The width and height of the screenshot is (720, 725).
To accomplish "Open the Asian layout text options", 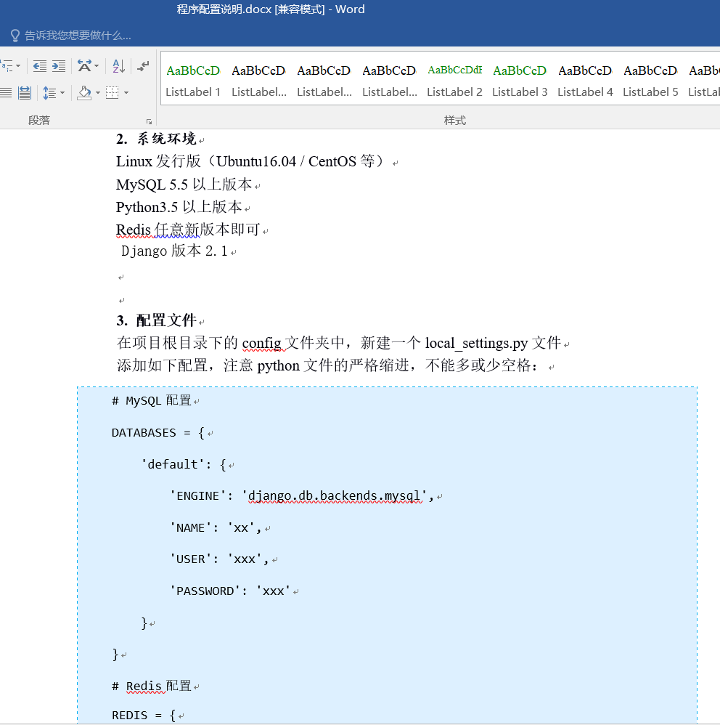I will click(x=84, y=66).
